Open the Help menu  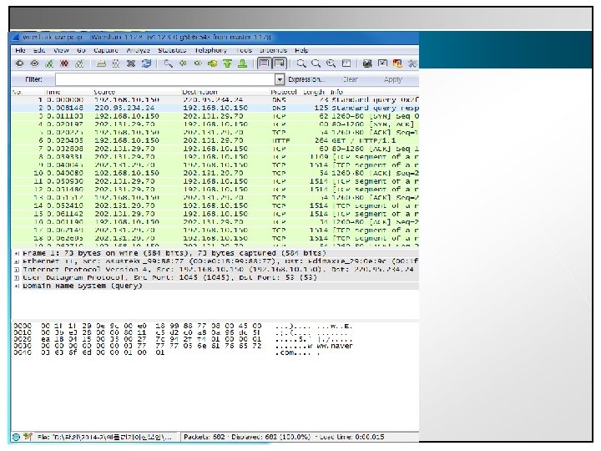point(301,50)
